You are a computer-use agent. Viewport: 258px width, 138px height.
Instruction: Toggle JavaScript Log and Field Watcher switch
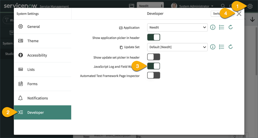tap(154, 66)
